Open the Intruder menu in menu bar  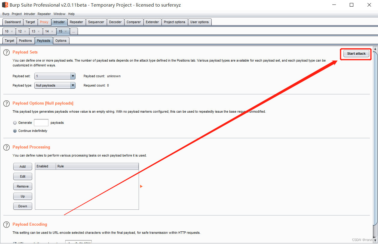pos(29,14)
